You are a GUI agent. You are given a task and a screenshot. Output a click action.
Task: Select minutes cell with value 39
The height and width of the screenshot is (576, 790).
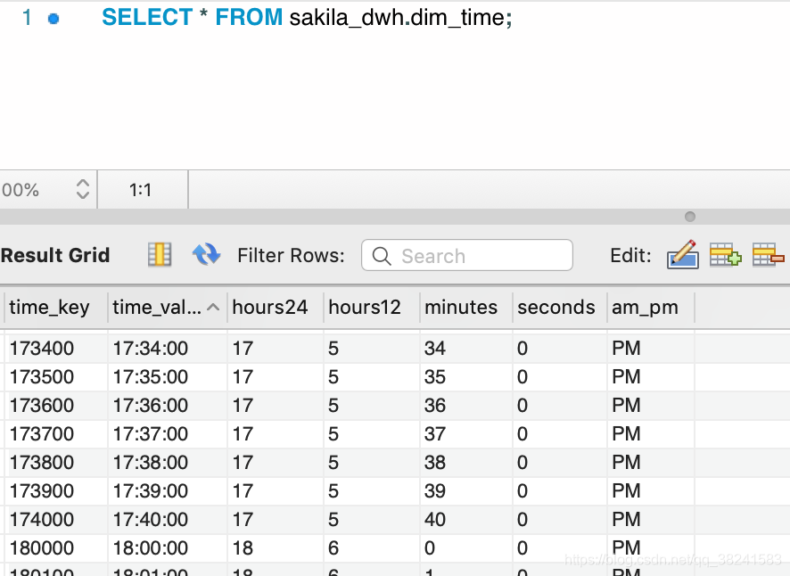coord(466,491)
